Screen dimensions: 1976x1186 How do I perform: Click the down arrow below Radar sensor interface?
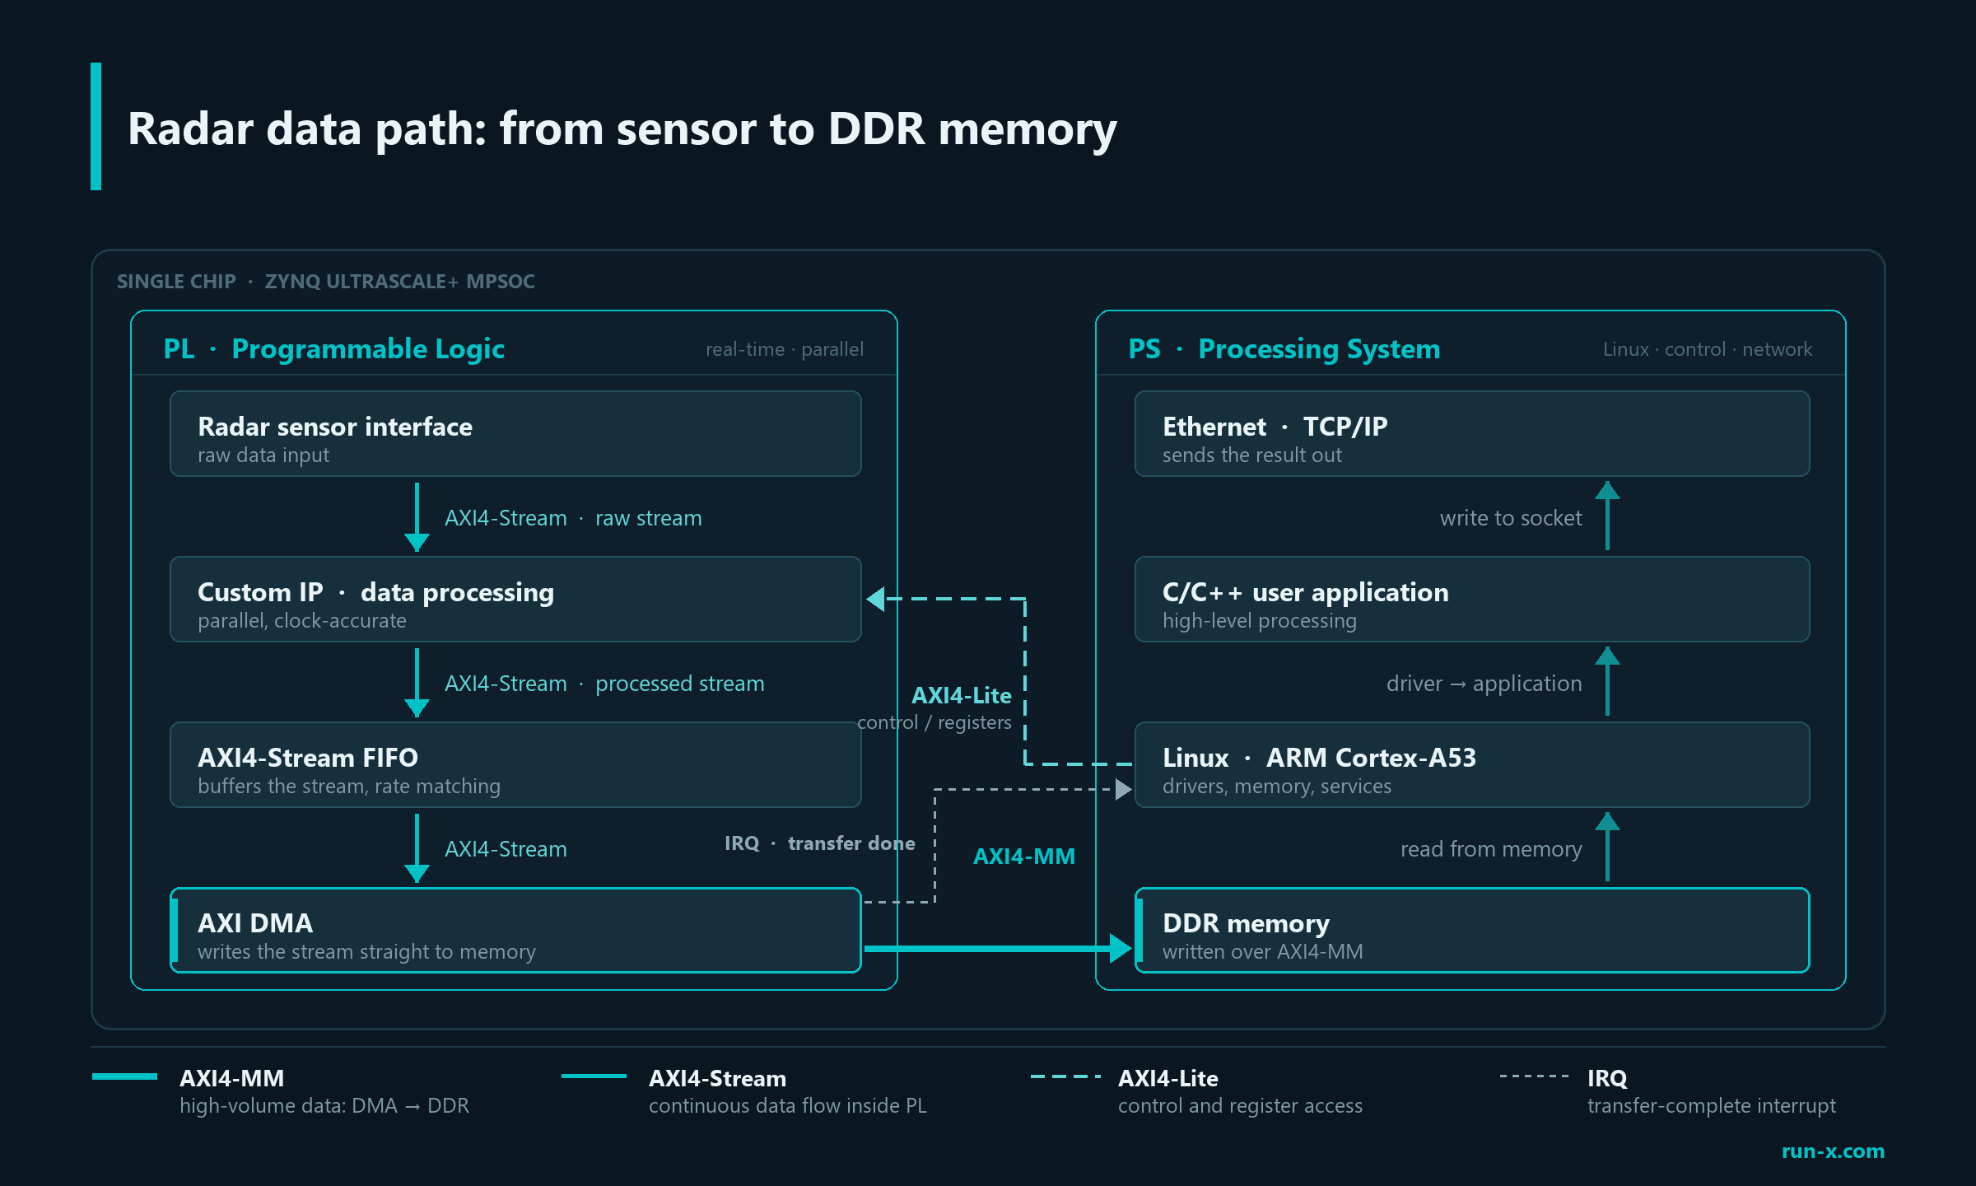click(x=417, y=517)
